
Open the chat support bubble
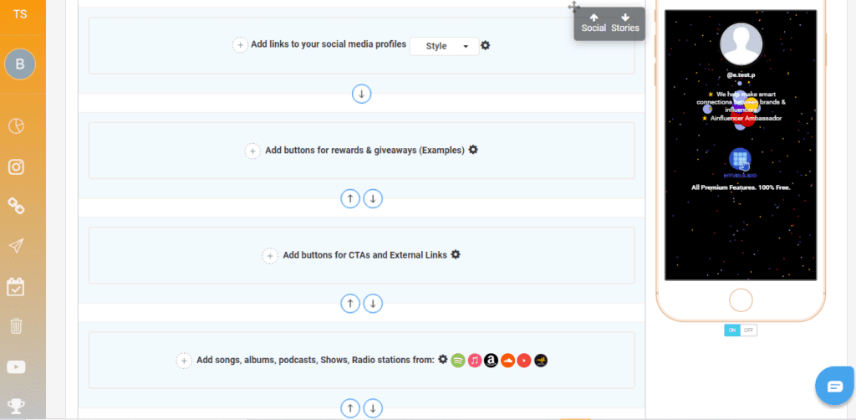pos(835,387)
